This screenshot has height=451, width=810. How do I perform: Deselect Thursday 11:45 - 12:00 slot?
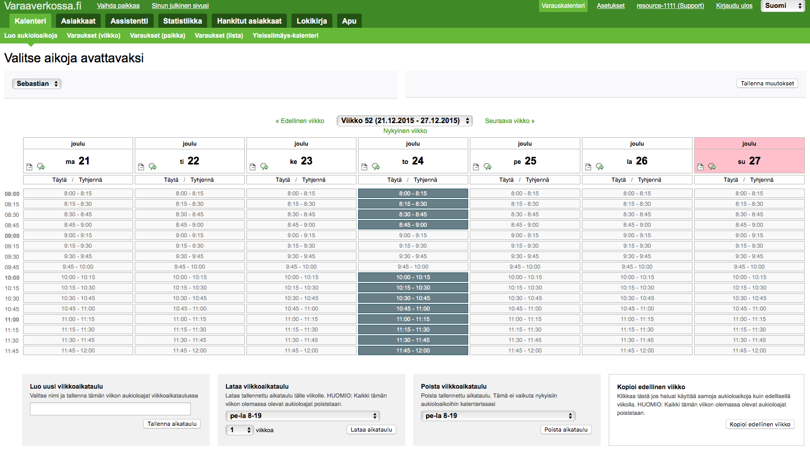413,350
